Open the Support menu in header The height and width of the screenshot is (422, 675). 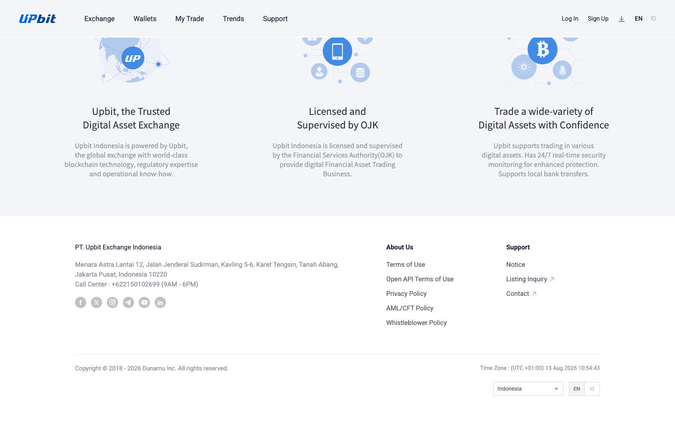(275, 19)
